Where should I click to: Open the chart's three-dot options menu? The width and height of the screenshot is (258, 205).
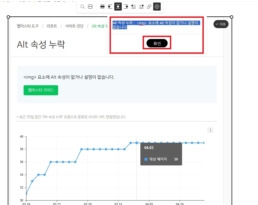click(x=210, y=130)
